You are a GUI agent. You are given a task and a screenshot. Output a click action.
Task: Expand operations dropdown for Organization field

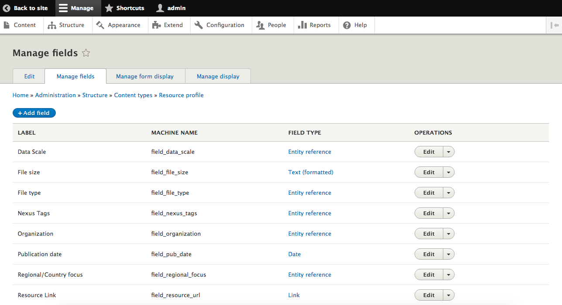449,234
